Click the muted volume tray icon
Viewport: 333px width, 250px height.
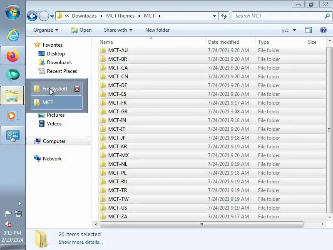point(8,224)
